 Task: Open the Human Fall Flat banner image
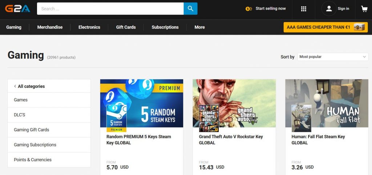point(327,103)
